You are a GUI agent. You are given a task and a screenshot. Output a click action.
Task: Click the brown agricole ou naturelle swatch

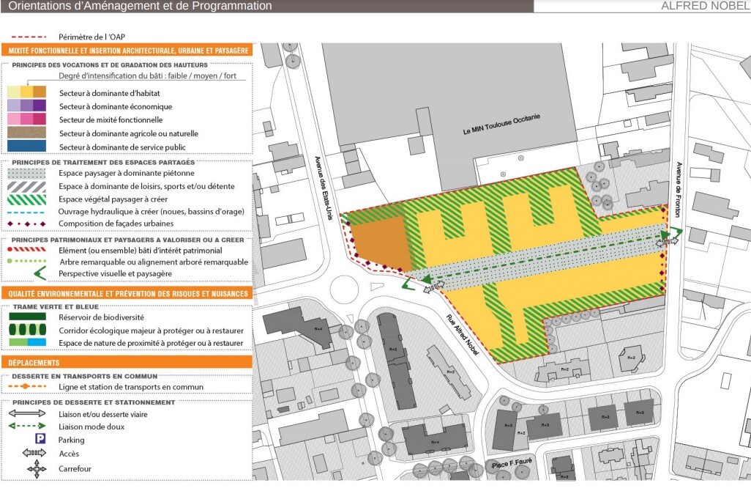click(27, 133)
